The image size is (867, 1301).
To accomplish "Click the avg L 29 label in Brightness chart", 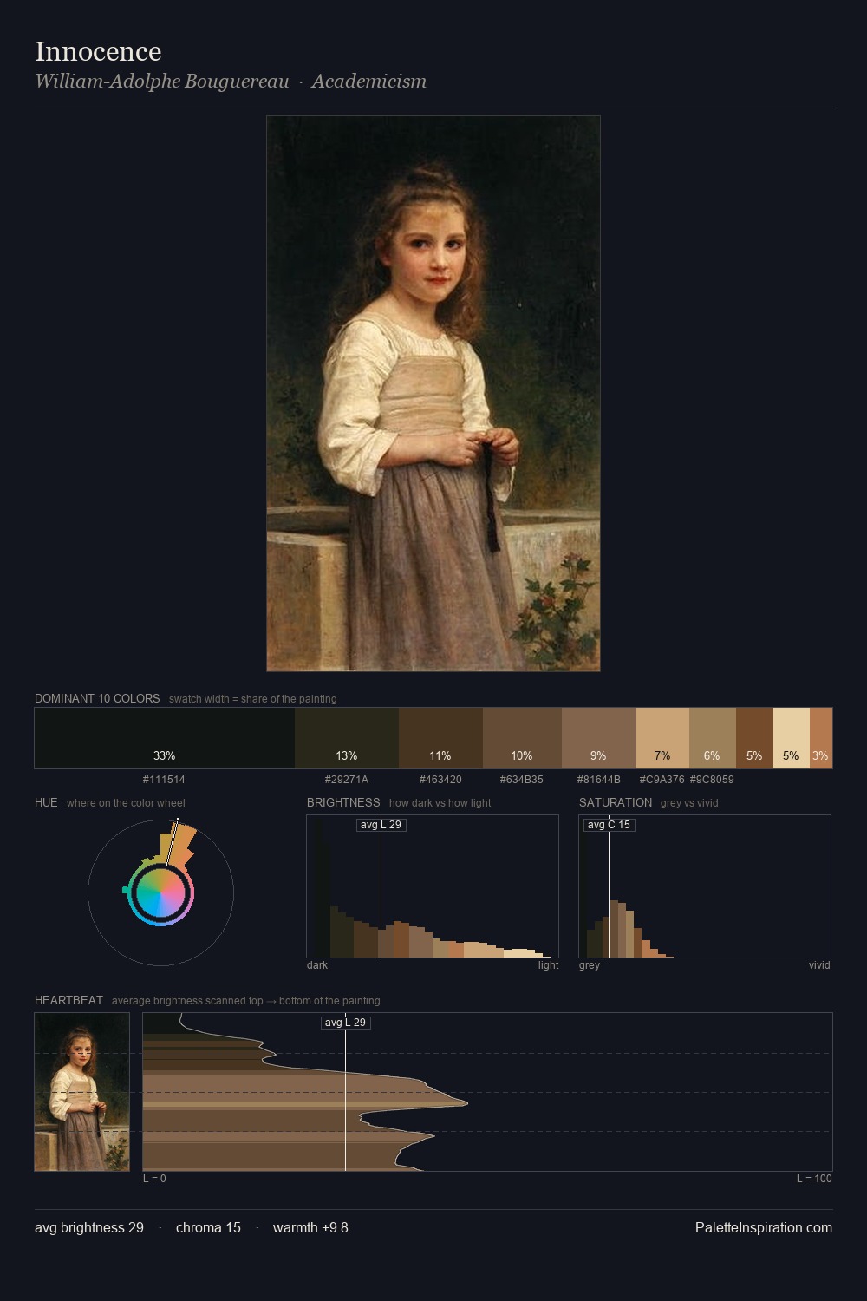I will (x=381, y=825).
